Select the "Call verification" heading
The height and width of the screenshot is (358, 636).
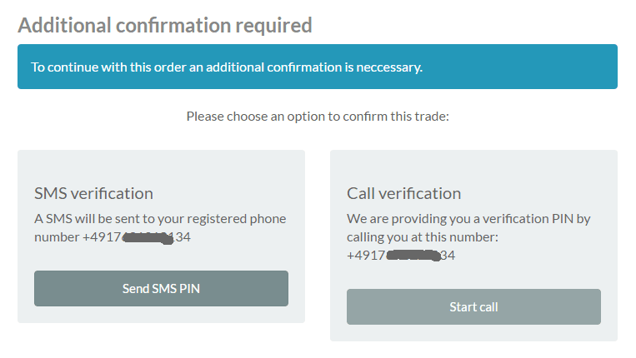403,193
